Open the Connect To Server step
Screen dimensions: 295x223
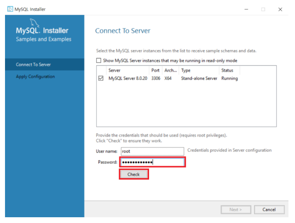pyautogui.click(x=45, y=65)
